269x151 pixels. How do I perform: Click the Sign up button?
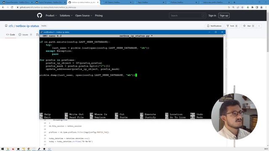pos(224,16)
